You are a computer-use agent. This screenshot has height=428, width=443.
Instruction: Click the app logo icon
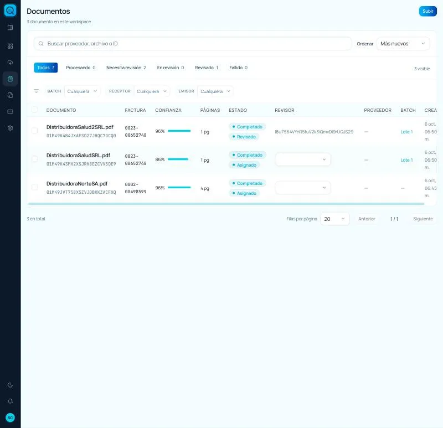[x=10, y=11]
